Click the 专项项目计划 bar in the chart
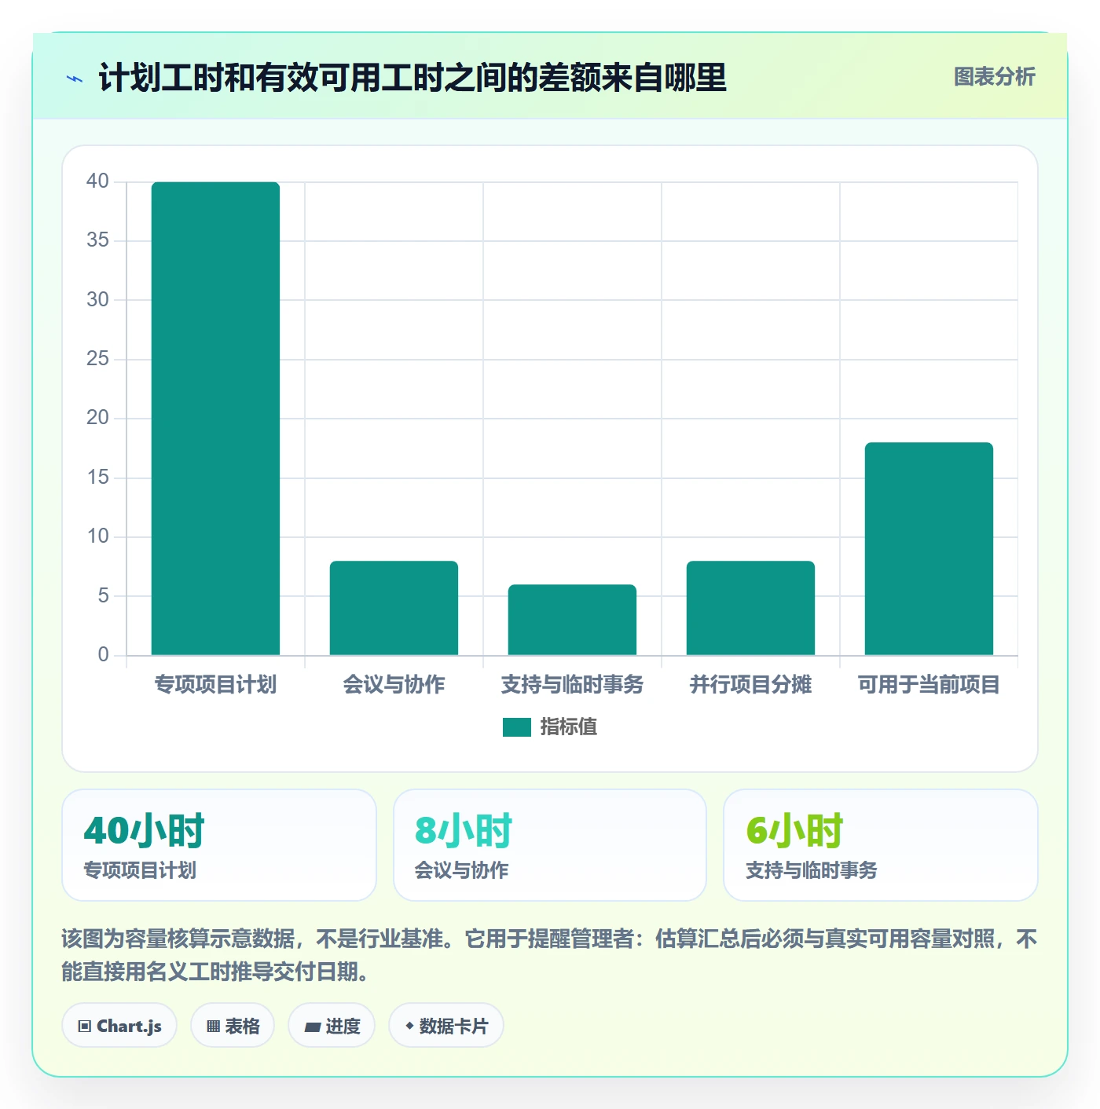 pos(215,419)
